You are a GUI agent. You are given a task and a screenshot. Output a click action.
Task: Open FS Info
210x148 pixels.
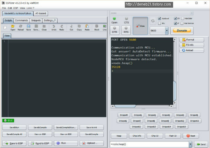[x=192, y=45]
